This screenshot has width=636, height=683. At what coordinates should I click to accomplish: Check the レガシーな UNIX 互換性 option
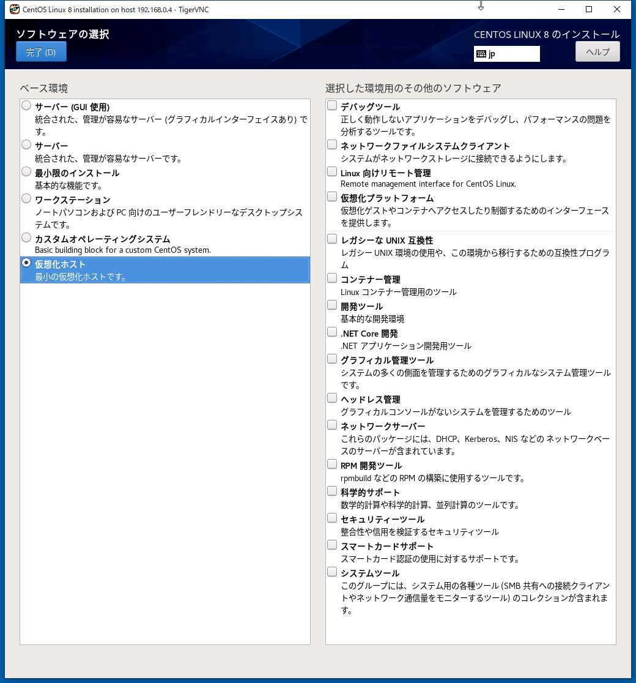[332, 239]
